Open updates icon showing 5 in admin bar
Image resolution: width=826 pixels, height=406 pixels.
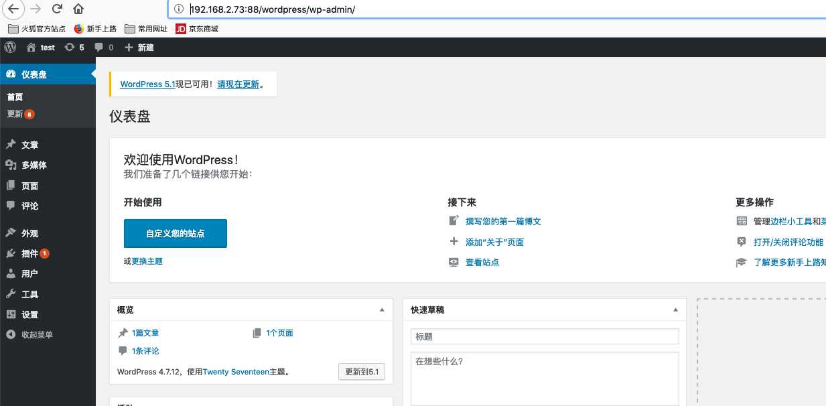pos(74,48)
